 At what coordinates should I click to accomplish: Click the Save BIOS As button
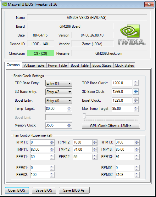[x=74, y=190]
